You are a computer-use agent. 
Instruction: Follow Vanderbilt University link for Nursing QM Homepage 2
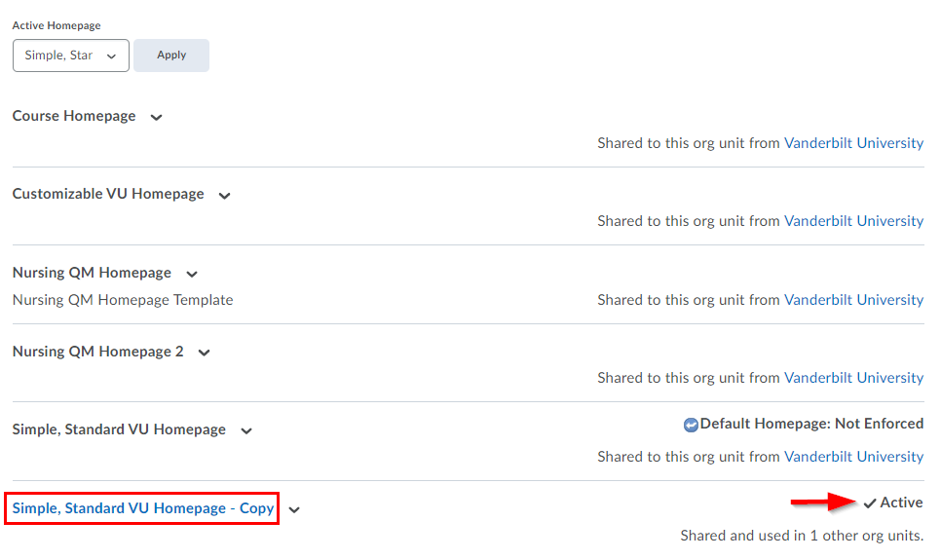pos(853,378)
